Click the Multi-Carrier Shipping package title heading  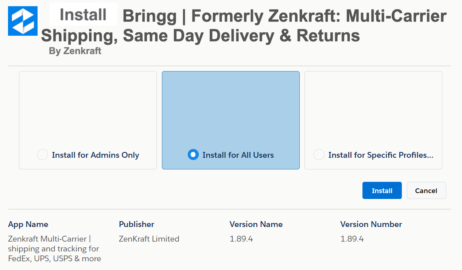click(244, 26)
